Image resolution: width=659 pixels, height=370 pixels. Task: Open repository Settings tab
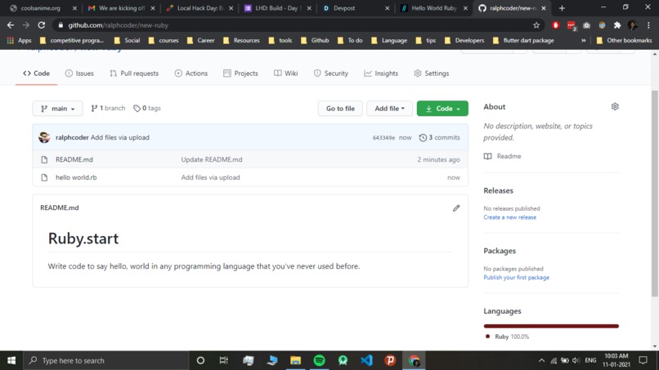431,73
